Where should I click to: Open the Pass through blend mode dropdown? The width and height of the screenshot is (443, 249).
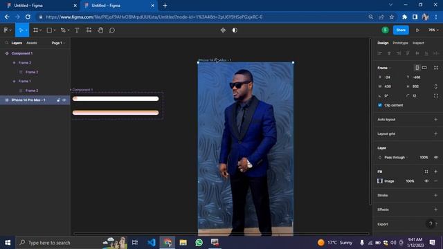(x=396, y=157)
